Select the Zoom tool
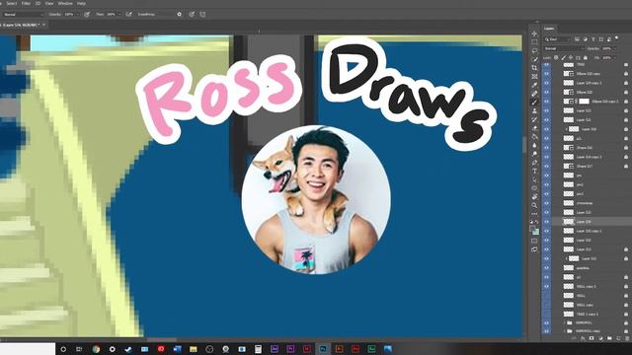The width and height of the screenshot is (632, 355). (534, 205)
